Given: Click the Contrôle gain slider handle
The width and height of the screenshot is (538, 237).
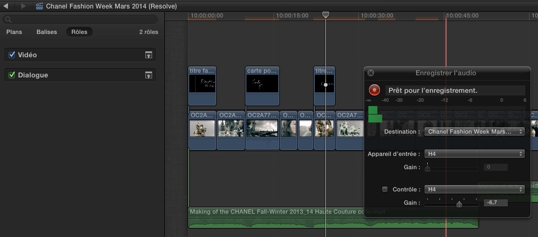Looking at the screenshot, I should coord(459,204).
